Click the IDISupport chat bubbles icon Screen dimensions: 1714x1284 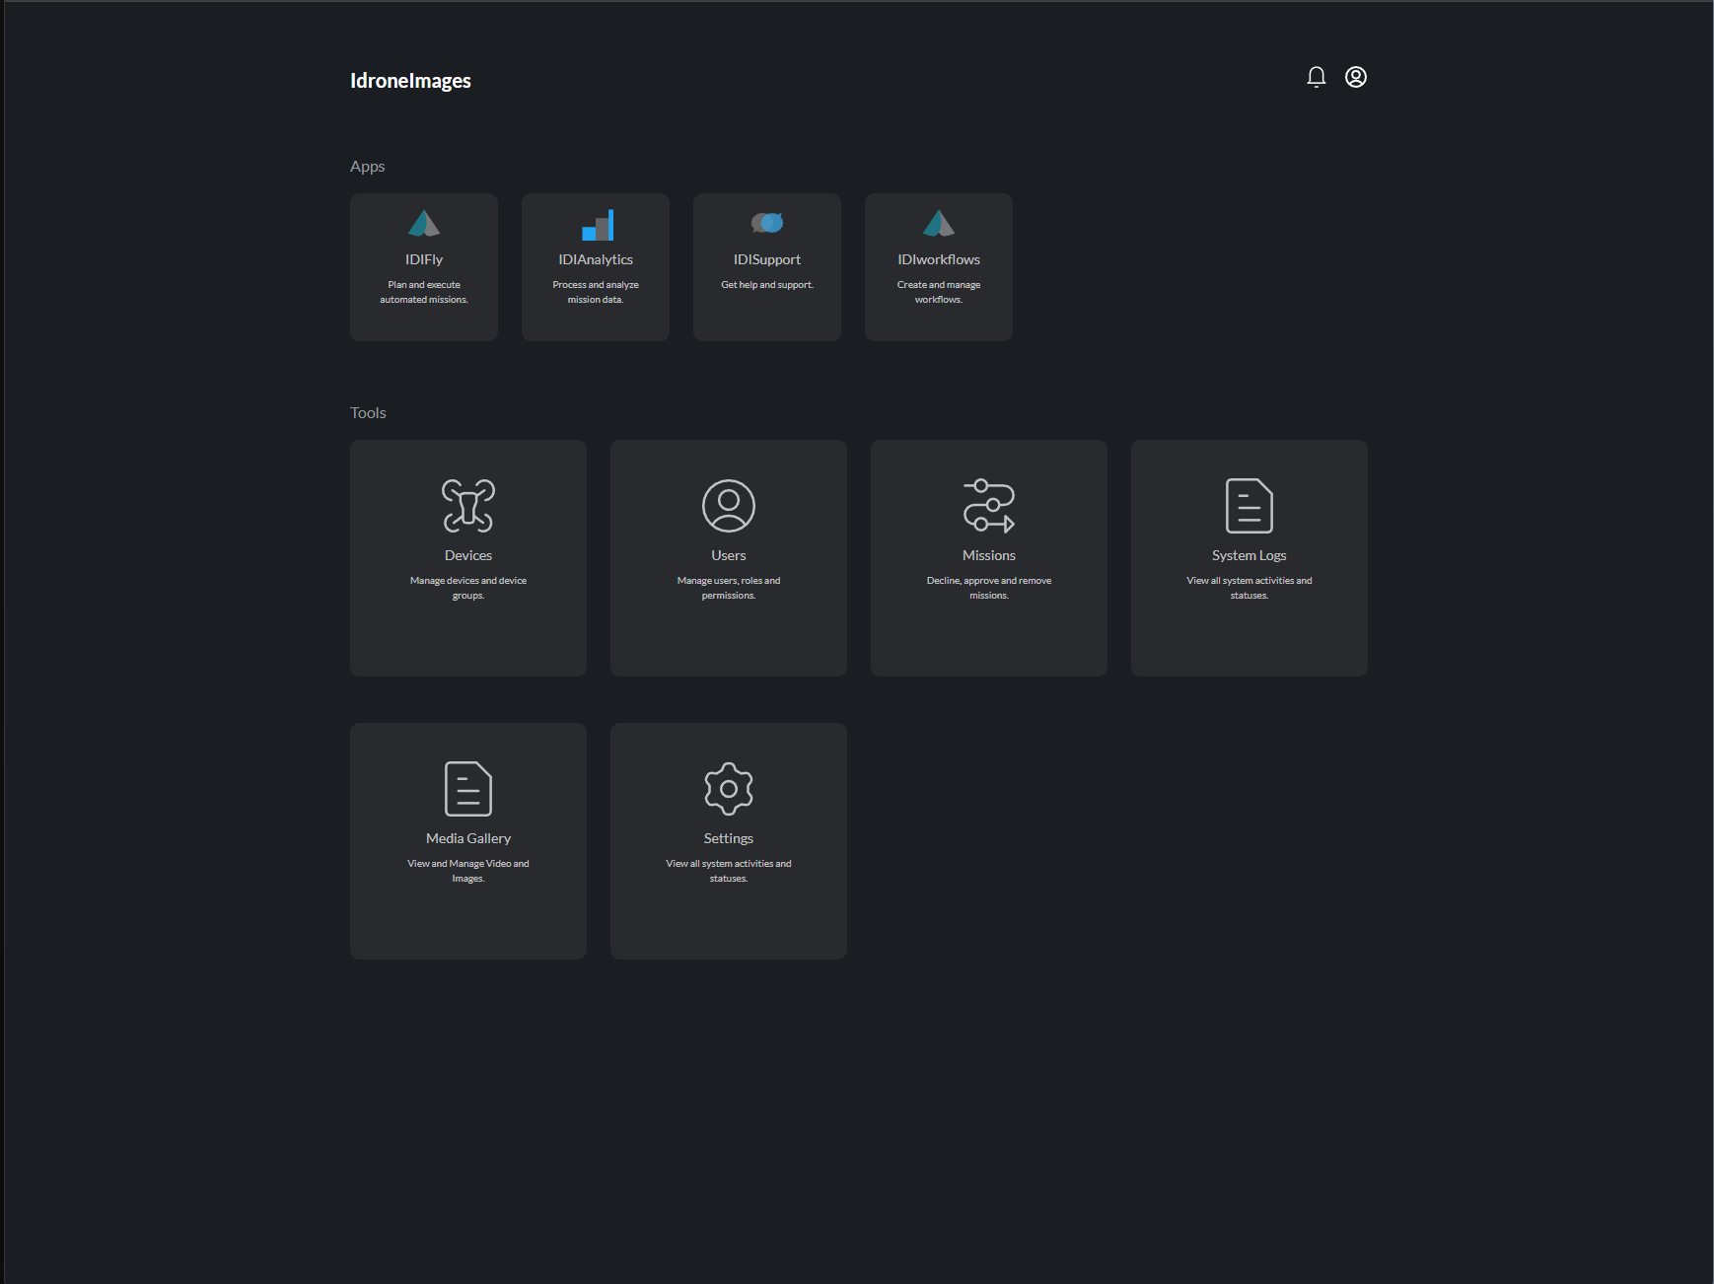click(x=767, y=224)
